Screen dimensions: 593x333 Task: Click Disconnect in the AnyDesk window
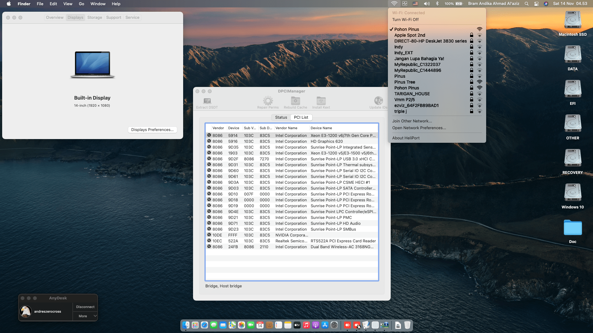point(85,307)
